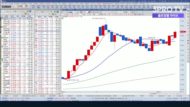Select group button 3 in the left watchlist

pos(8,14)
